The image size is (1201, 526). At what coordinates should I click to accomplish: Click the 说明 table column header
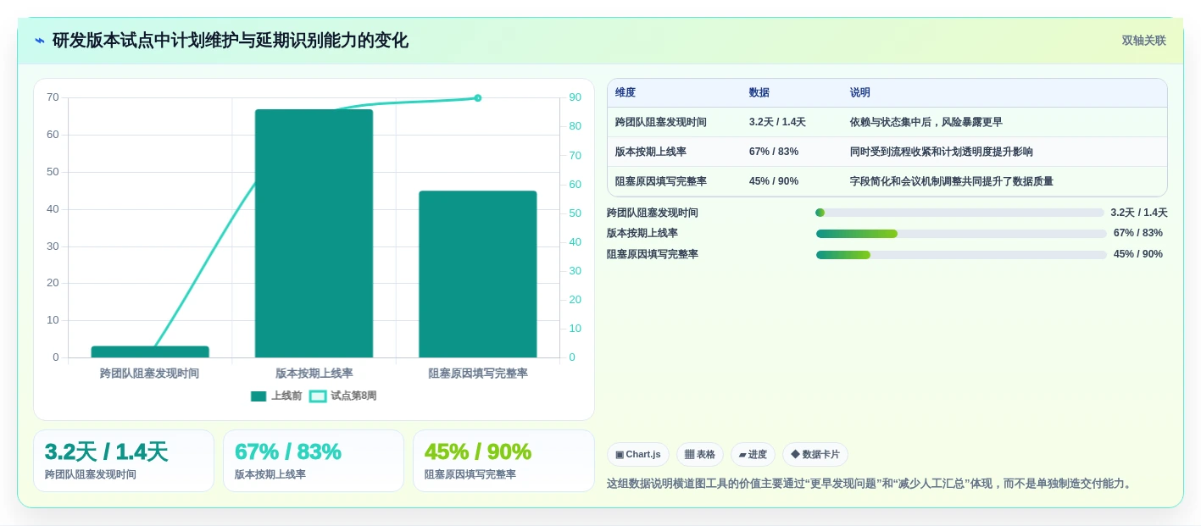[860, 93]
